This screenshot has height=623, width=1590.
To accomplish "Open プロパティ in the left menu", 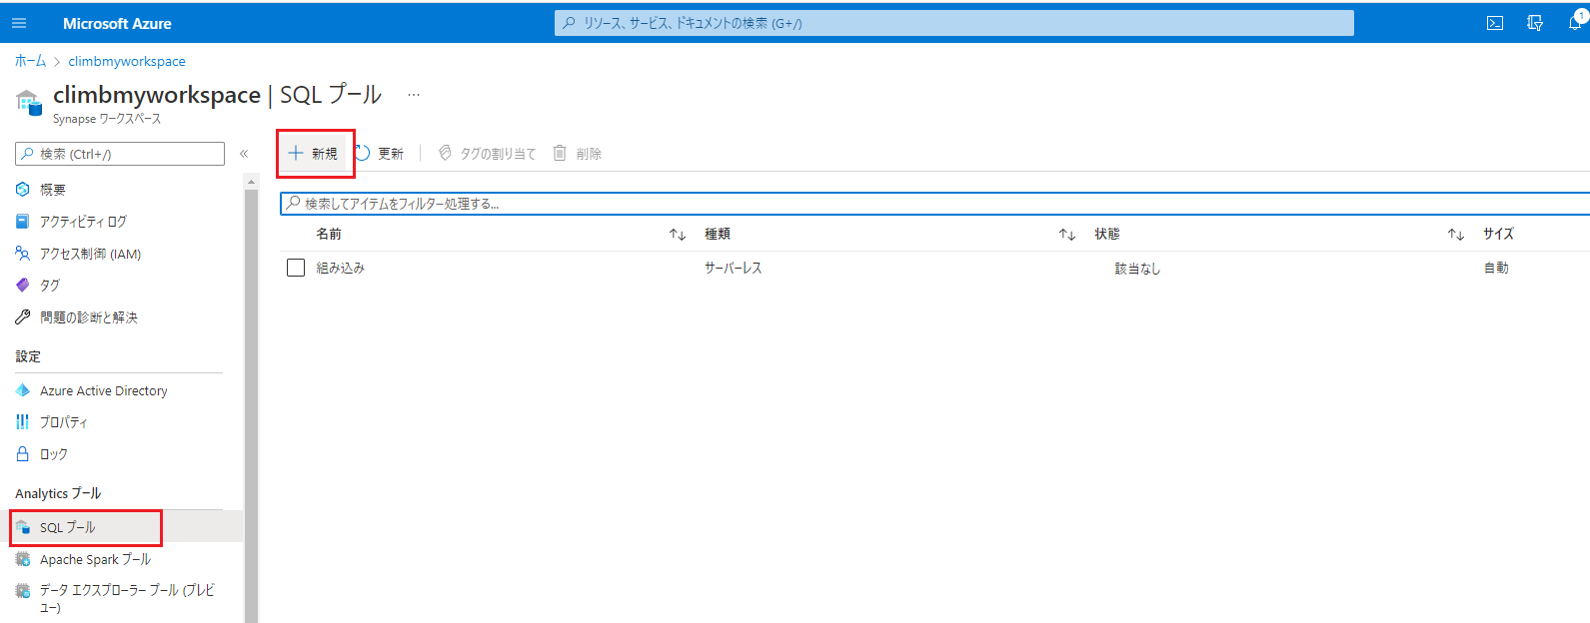I will click(x=64, y=422).
